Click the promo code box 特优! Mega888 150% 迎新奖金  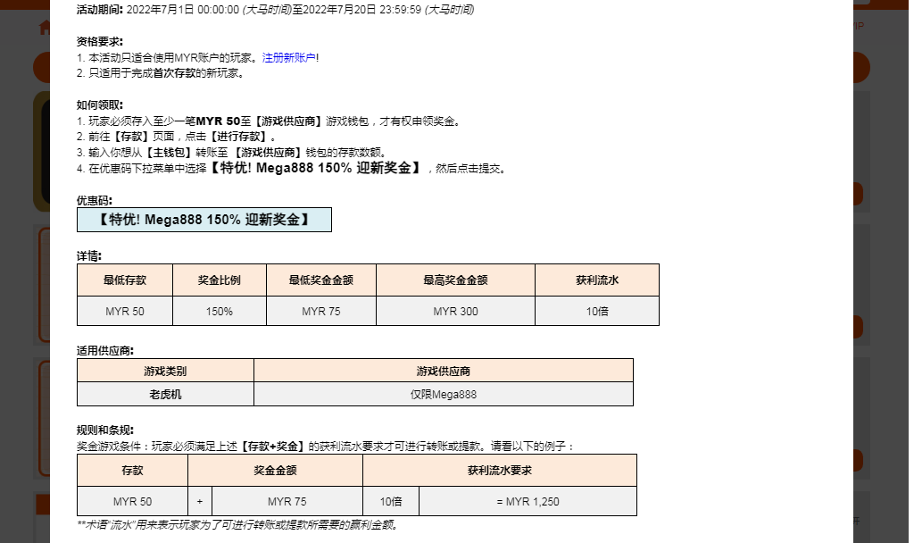[x=204, y=220]
